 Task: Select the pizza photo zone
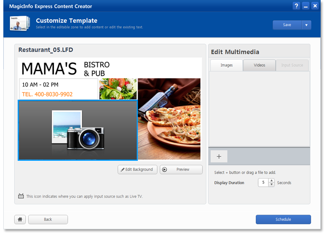pyautogui.click(x=169, y=119)
